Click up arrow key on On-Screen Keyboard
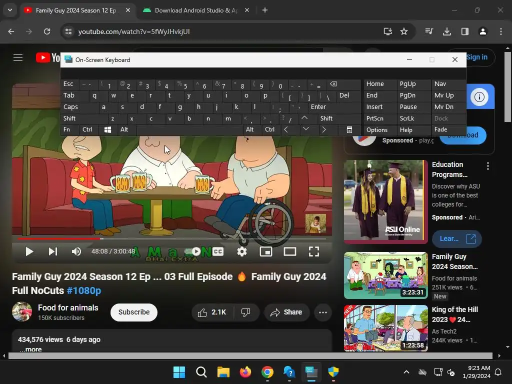The width and height of the screenshot is (512, 384). [x=304, y=118]
